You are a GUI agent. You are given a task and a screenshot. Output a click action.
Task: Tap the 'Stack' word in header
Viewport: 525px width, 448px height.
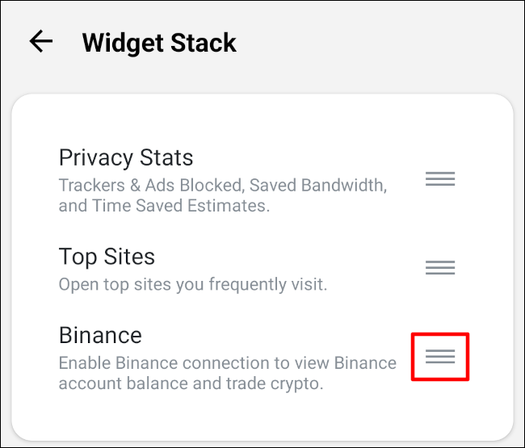coord(204,43)
